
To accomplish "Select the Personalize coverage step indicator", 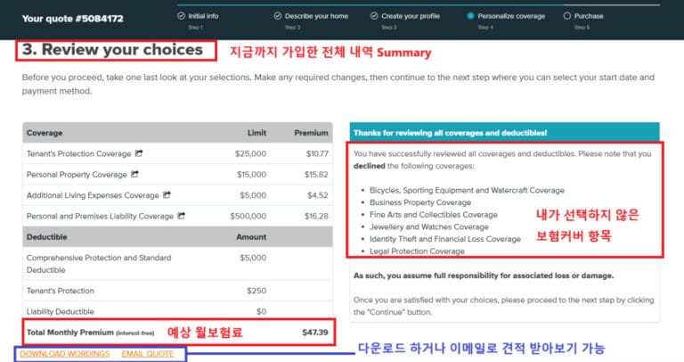I will (x=471, y=15).
